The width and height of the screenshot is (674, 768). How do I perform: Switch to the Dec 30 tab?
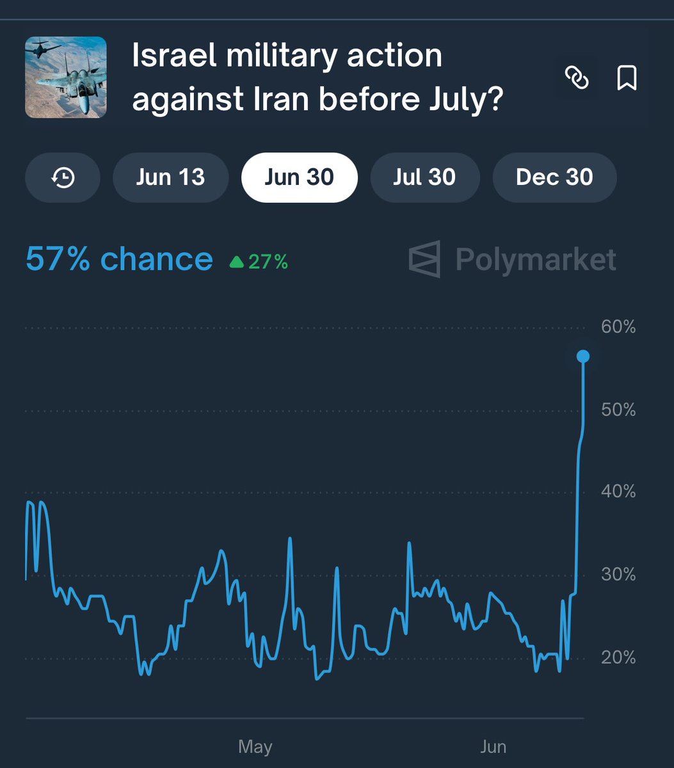click(x=554, y=177)
